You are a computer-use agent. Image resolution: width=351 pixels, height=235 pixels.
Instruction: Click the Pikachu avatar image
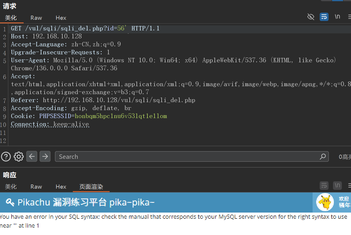tap(325, 202)
